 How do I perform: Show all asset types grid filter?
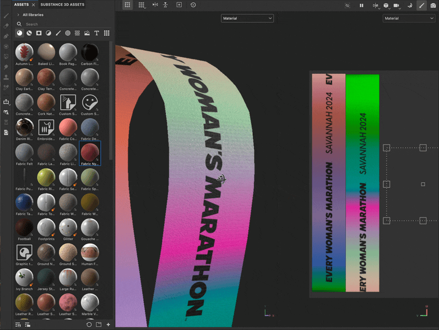click(x=107, y=34)
